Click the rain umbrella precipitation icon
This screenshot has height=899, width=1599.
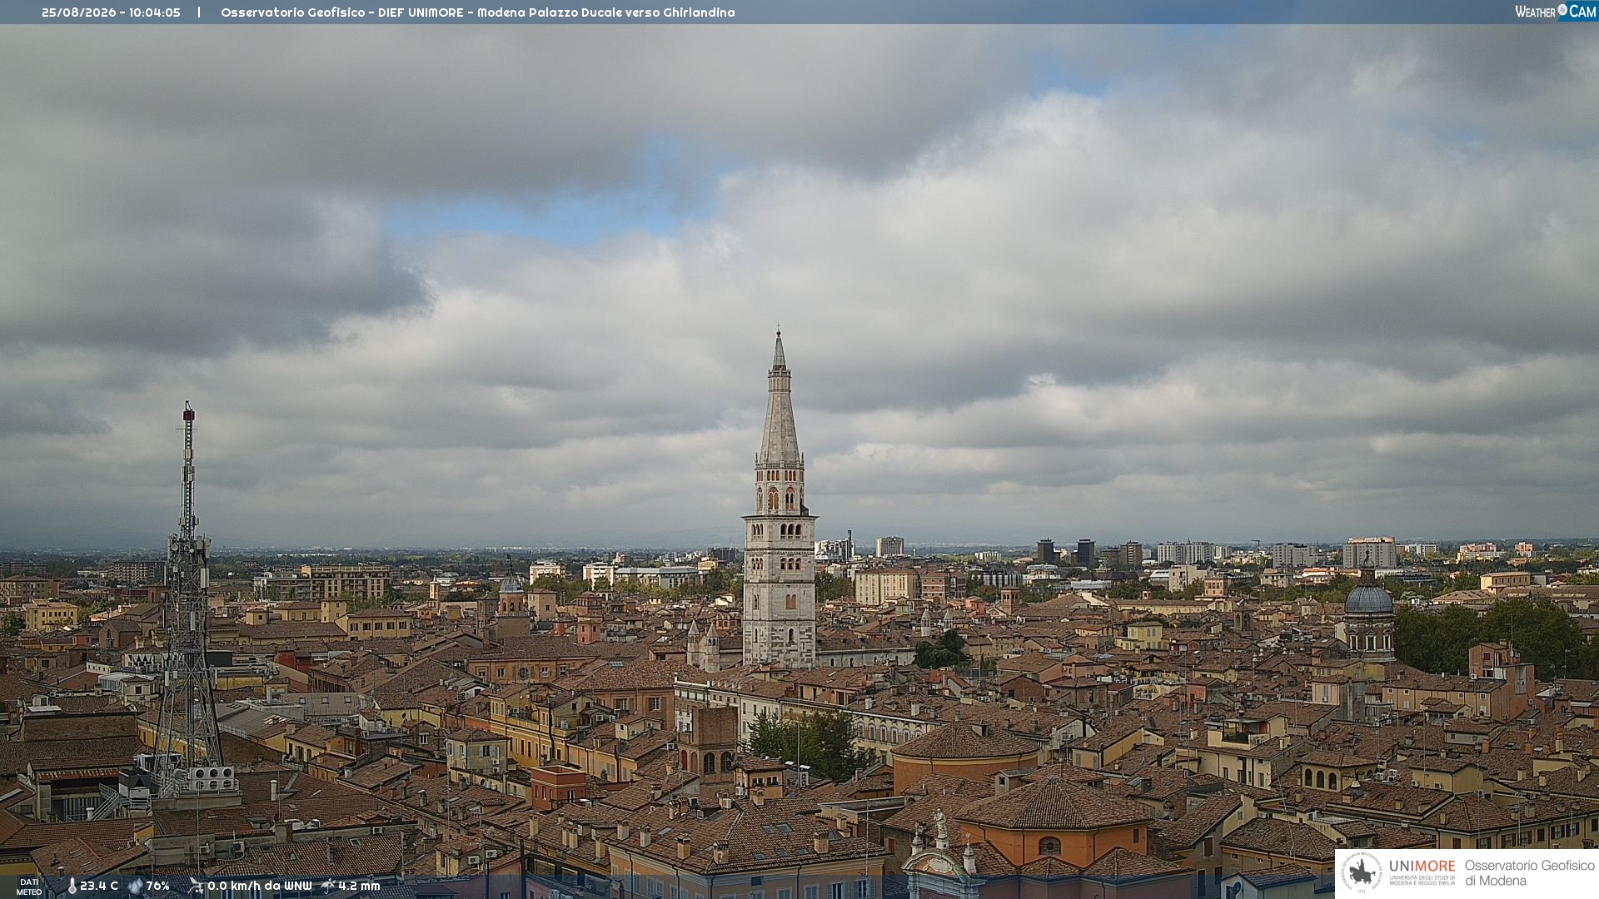point(328,886)
